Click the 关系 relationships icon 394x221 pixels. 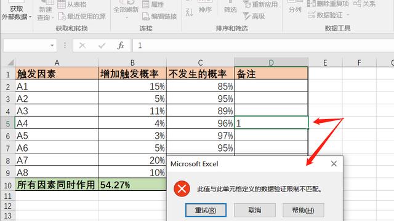pos(357,4)
